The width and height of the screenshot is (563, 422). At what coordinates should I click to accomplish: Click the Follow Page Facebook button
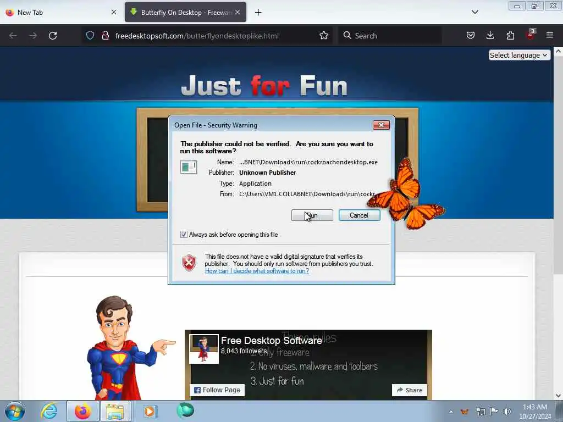coord(217,390)
